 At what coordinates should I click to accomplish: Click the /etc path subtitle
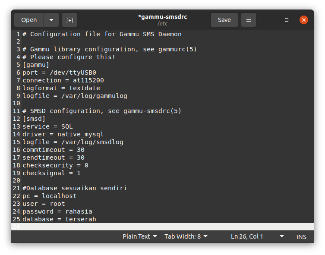pyautogui.click(x=162, y=24)
